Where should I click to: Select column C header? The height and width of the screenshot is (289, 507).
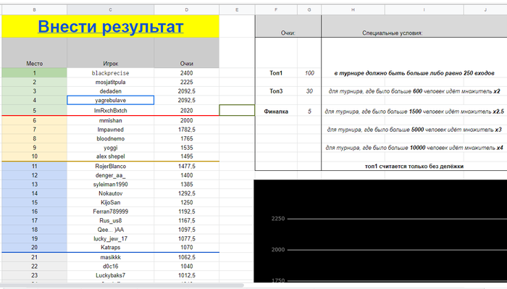(x=110, y=10)
